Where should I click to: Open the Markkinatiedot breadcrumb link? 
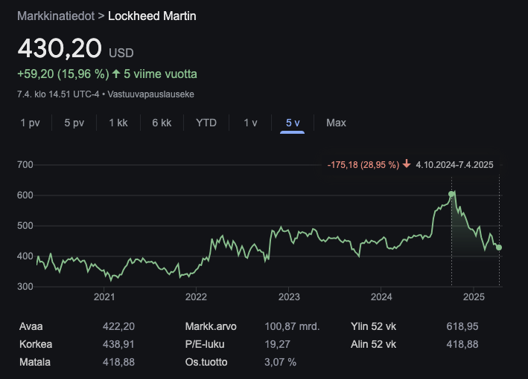pyautogui.click(x=55, y=16)
